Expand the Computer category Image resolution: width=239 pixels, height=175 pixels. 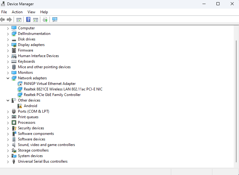pos(8,28)
